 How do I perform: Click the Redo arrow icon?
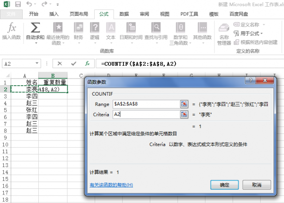(44, 4)
